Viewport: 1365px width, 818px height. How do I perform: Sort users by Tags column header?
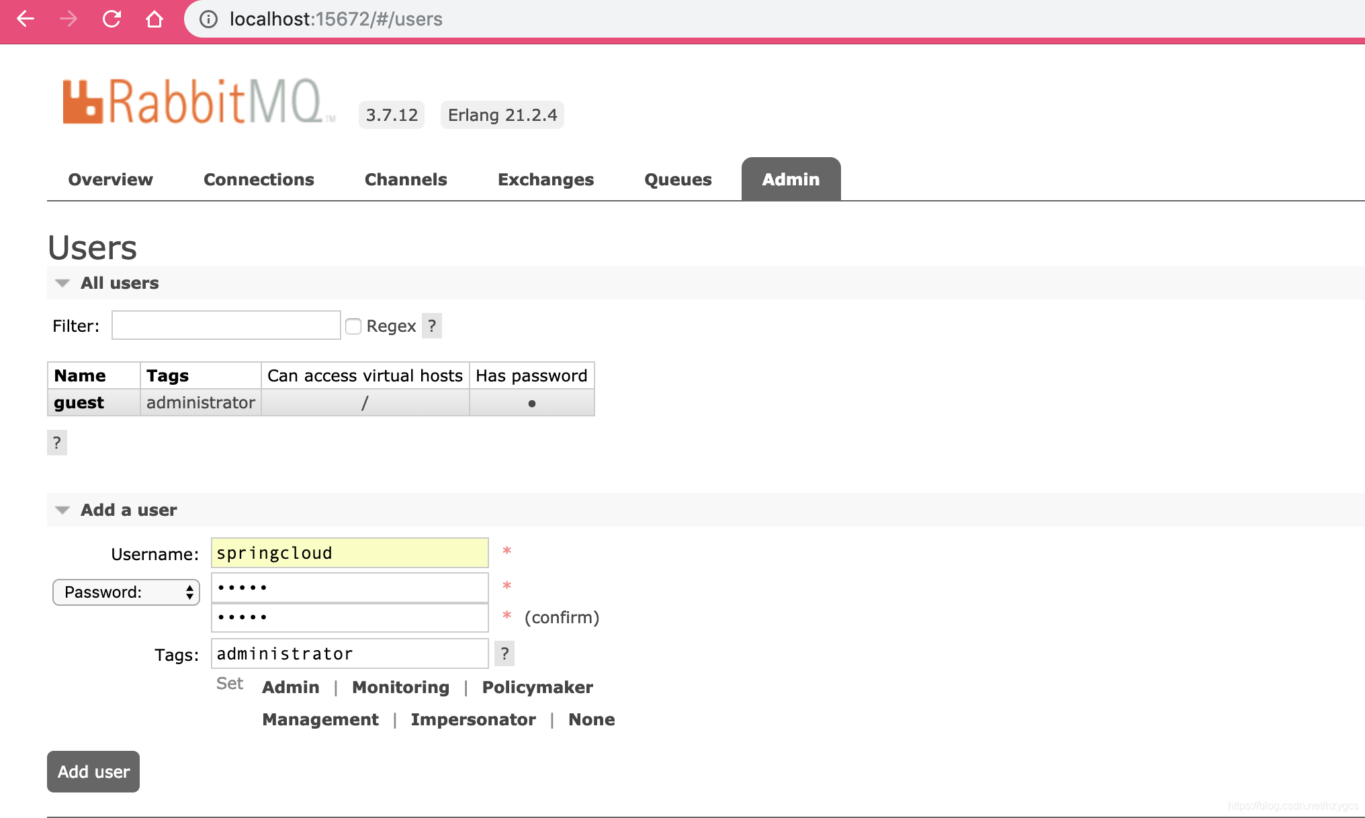click(x=167, y=375)
